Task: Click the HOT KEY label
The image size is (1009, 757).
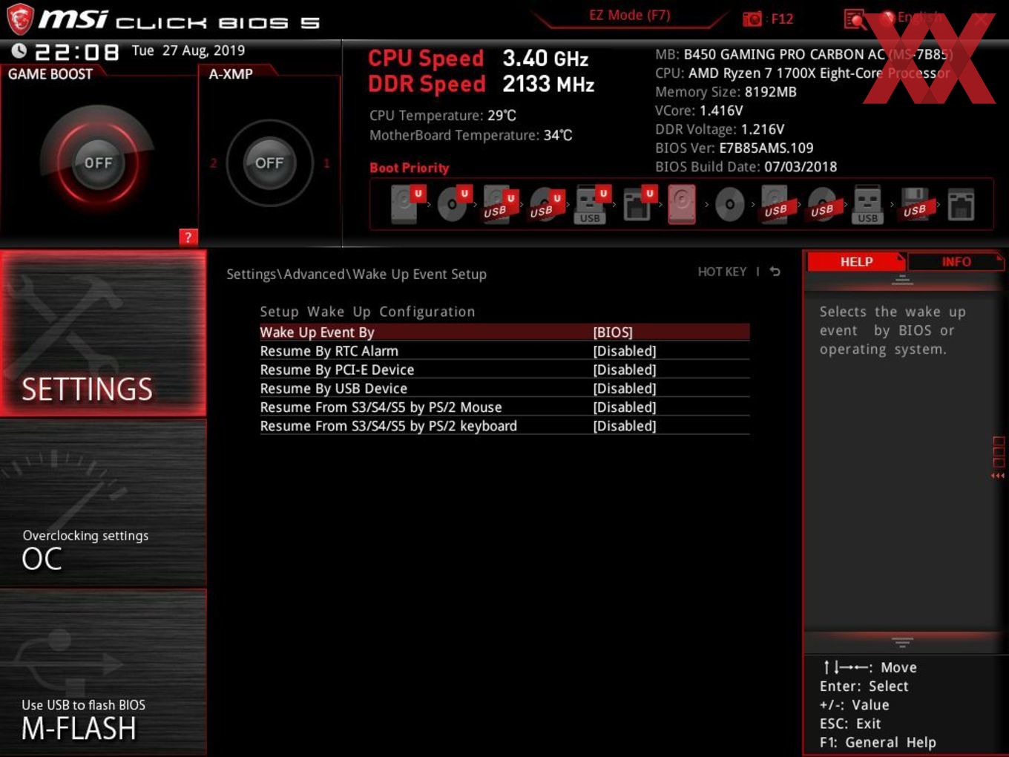Action: [x=722, y=272]
